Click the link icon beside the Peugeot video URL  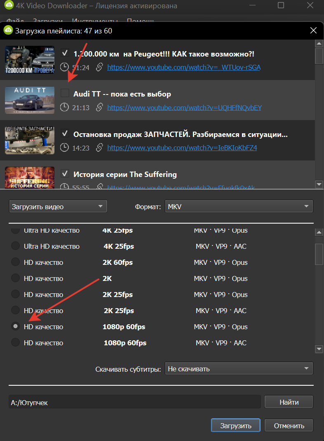99,67
